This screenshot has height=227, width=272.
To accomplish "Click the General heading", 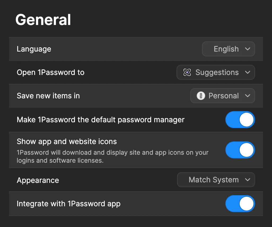I will click(43, 20).
